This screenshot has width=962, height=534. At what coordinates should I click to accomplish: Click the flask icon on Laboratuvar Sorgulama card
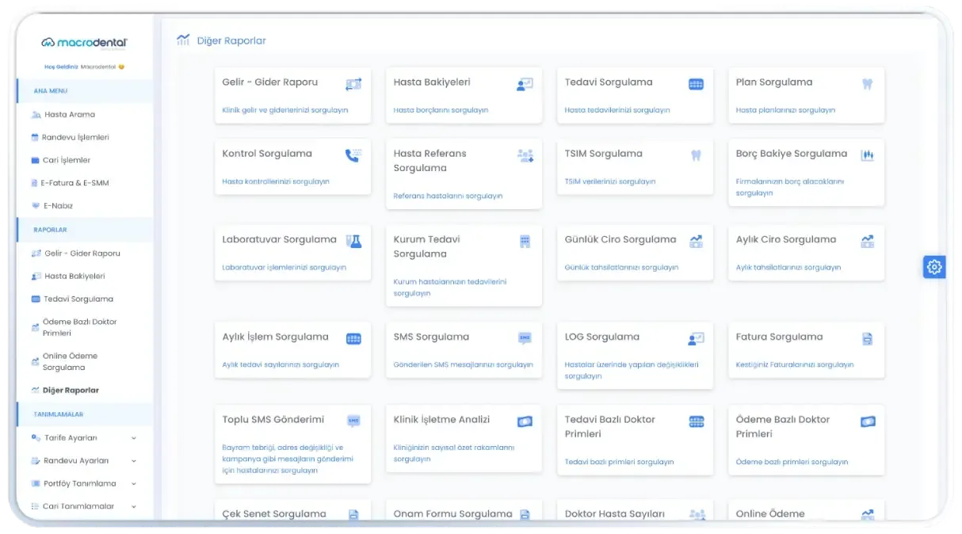(x=353, y=241)
